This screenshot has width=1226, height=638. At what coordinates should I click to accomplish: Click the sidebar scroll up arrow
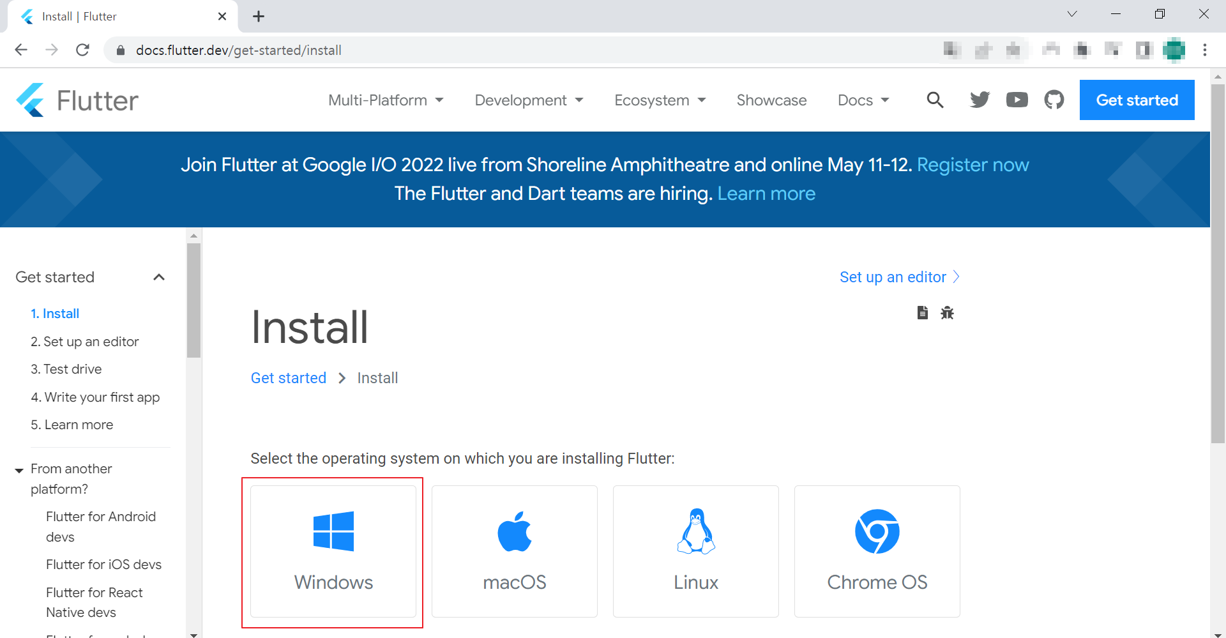[x=194, y=235]
